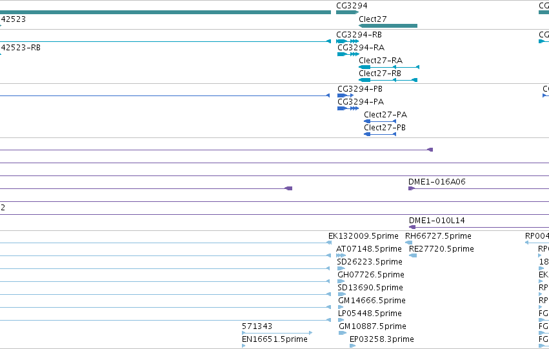
Task: Select the CG3294-RA transcript label
Action: [361, 48]
